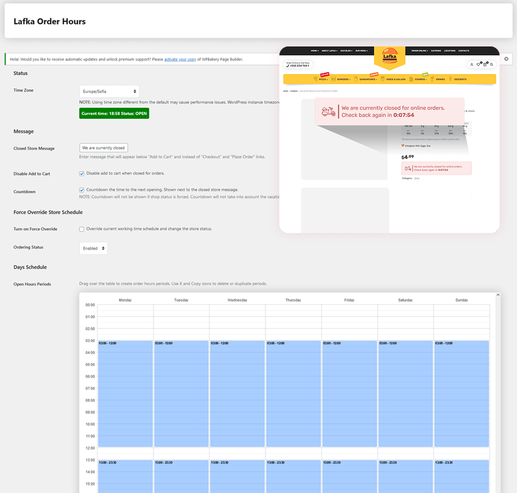Click the combos category icon
This screenshot has height=493, width=517.
[x=411, y=79]
